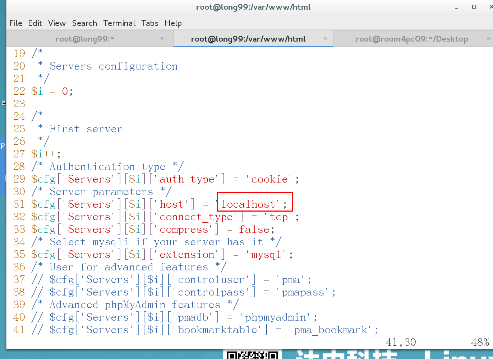The width and height of the screenshot is (493, 359).
Task: Open the View menu
Action: click(x=57, y=23)
